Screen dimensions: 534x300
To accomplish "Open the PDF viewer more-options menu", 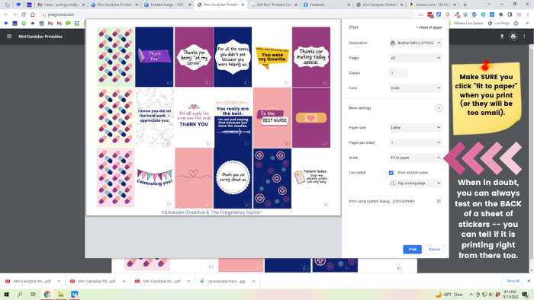I will [x=524, y=37].
